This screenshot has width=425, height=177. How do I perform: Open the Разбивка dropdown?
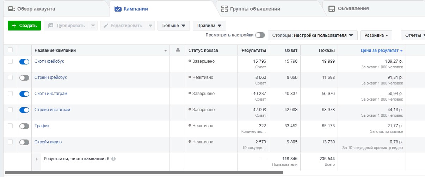[x=376, y=35]
